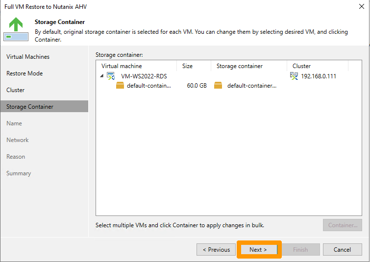Switch to the Cluster step
Viewport: 370px width, 262px height.
tap(15, 90)
